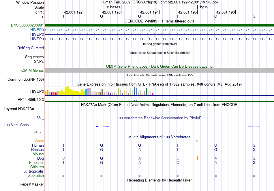This screenshot has width=274, height=191.
Task: Click Multiz Alignments of 100 Vertebrates title
Action: (159, 137)
